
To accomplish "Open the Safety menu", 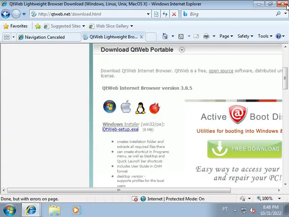I will (x=245, y=36).
